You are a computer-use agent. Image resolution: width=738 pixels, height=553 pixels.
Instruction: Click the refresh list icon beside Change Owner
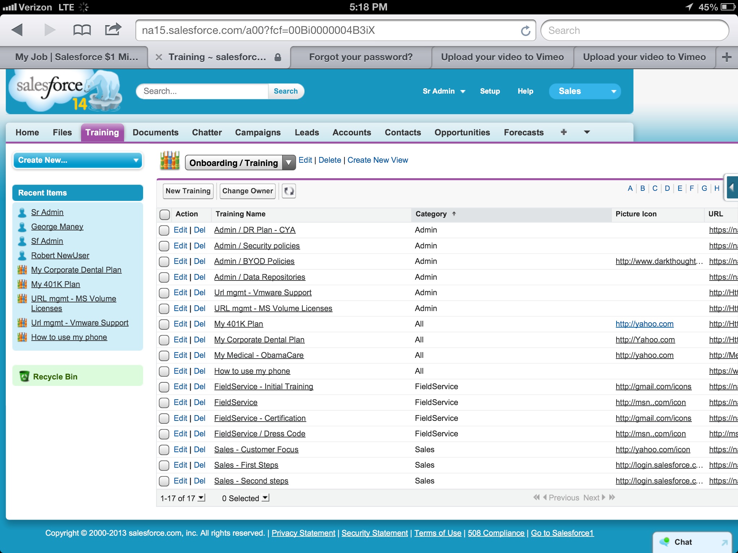[x=289, y=191]
